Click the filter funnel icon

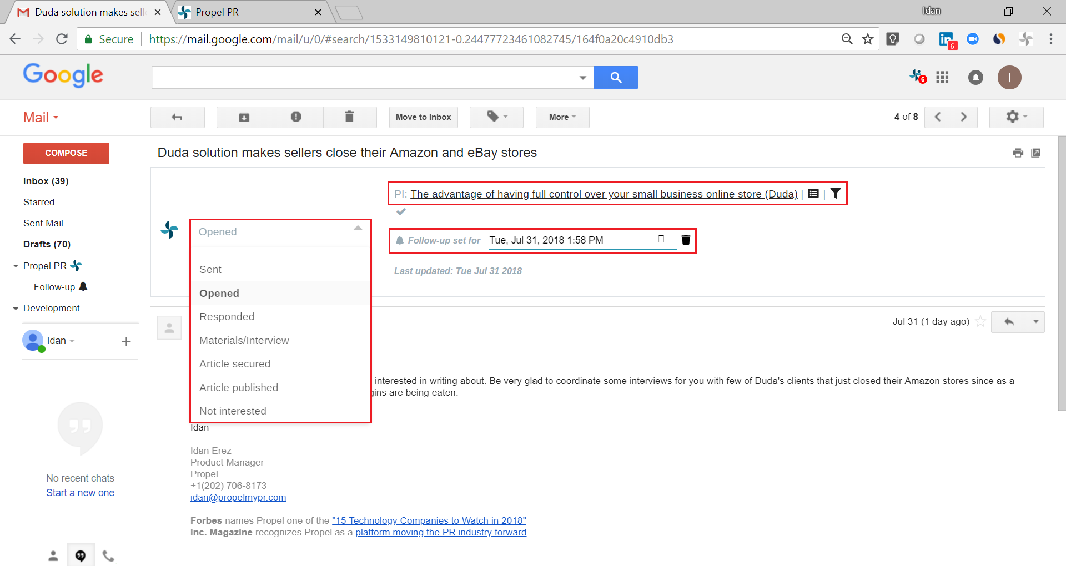(836, 194)
